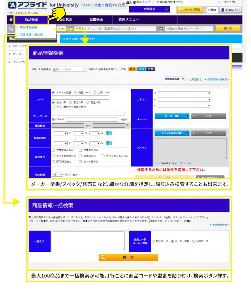Select the JANコード radio in code row
The height and width of the screenshot is (293, 251).
pos(95,93)
